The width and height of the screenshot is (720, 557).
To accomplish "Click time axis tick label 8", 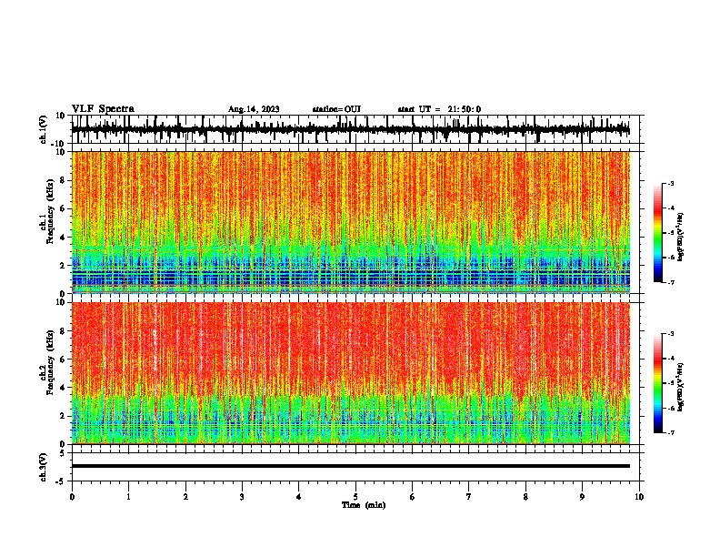I will [x=525, y=497].
